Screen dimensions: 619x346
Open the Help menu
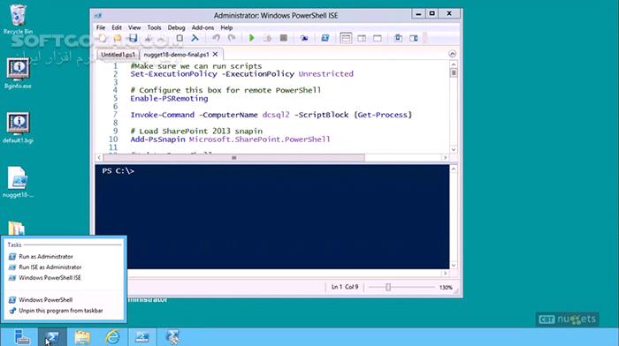[x=226, y=27]
